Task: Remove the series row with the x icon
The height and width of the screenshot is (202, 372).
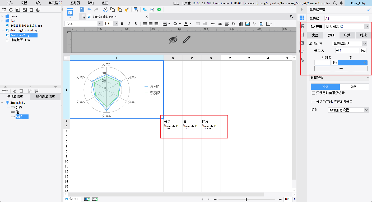Action: pos(364,62)
